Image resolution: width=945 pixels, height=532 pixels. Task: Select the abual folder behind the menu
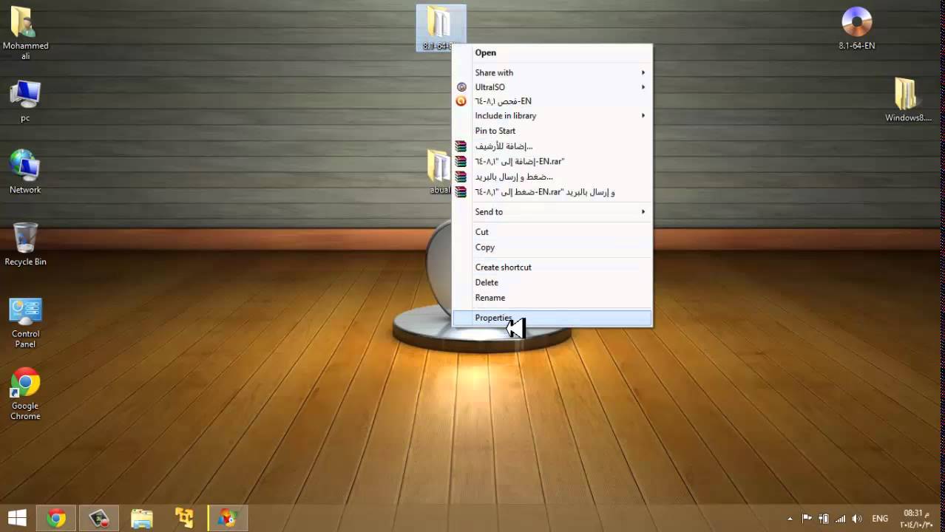coord(439,171)
